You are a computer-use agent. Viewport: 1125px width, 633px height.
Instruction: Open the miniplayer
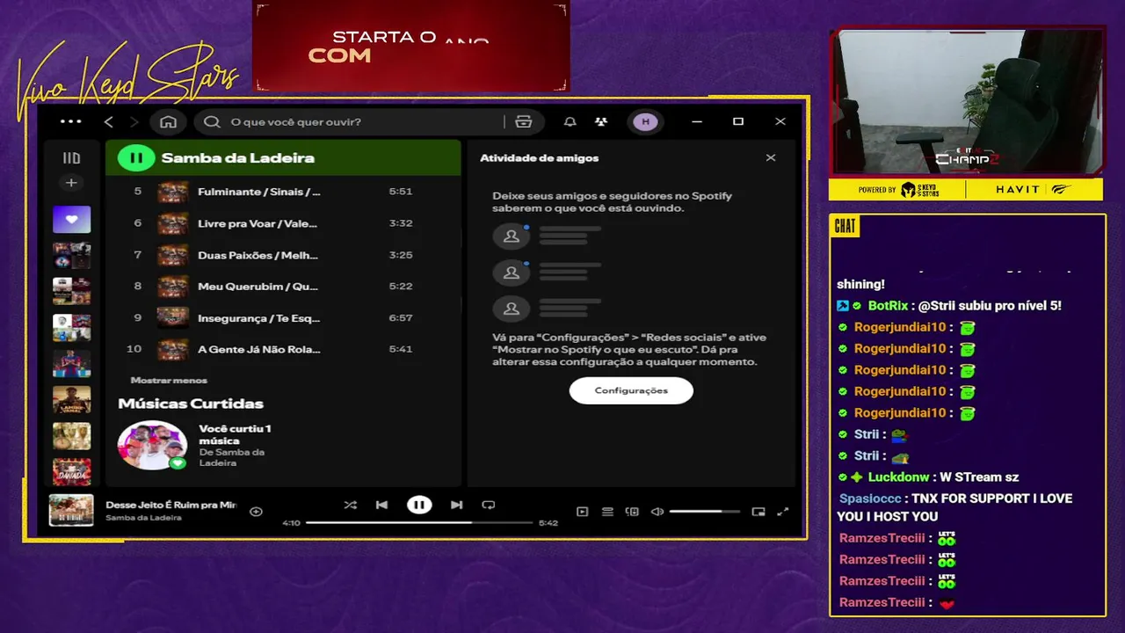pyautogui.click(x=758, y=512)
